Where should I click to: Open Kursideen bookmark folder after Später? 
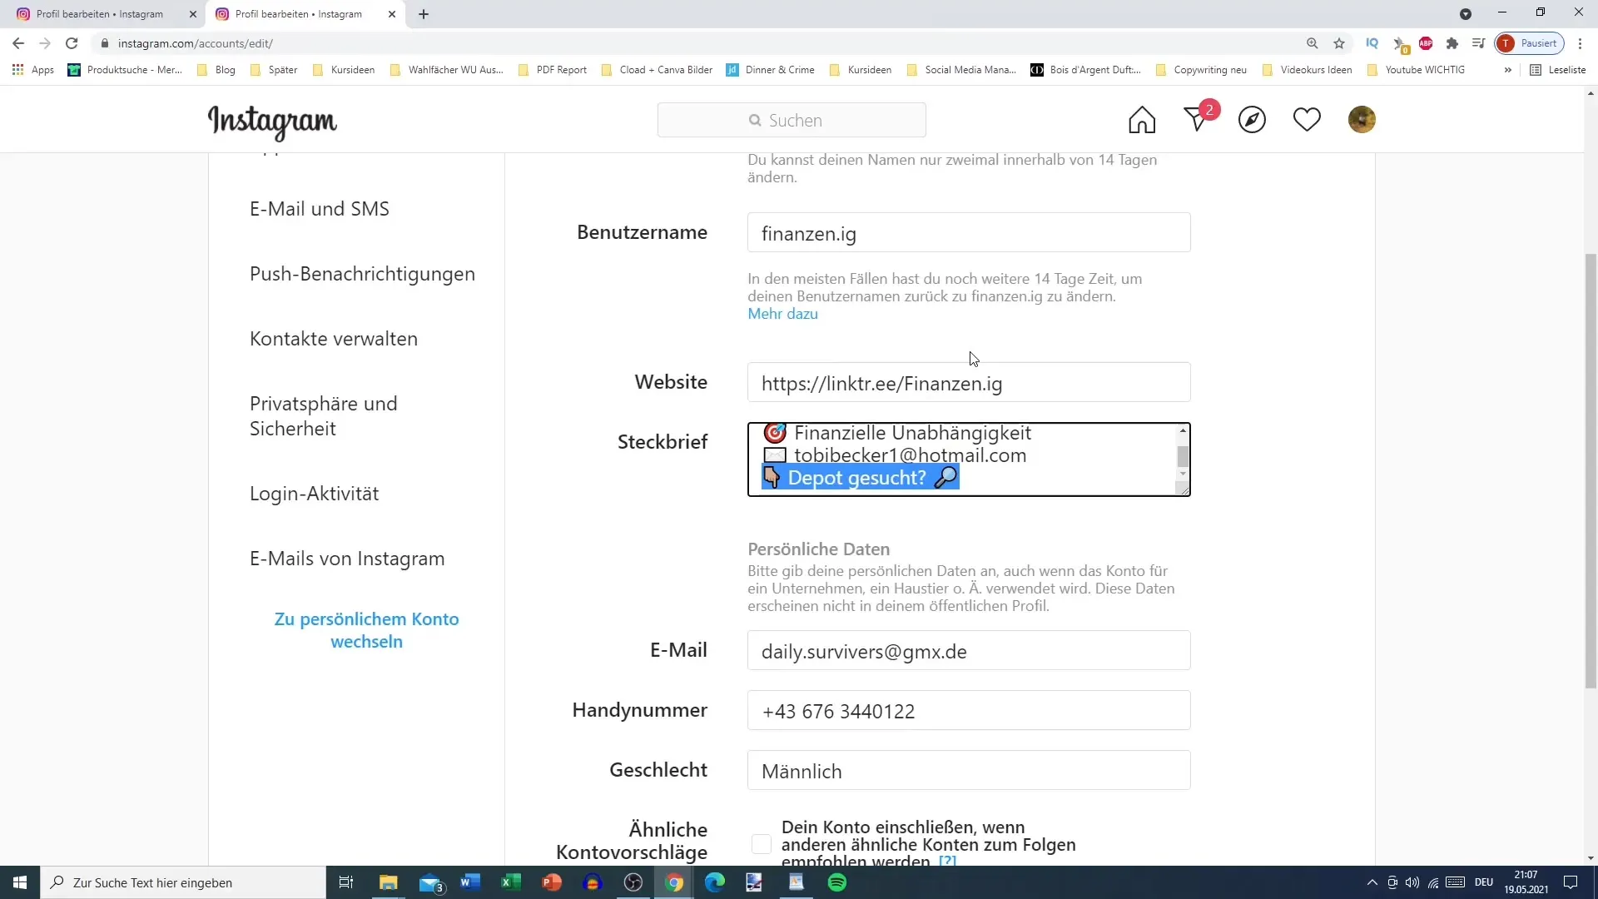pos(345,70)
